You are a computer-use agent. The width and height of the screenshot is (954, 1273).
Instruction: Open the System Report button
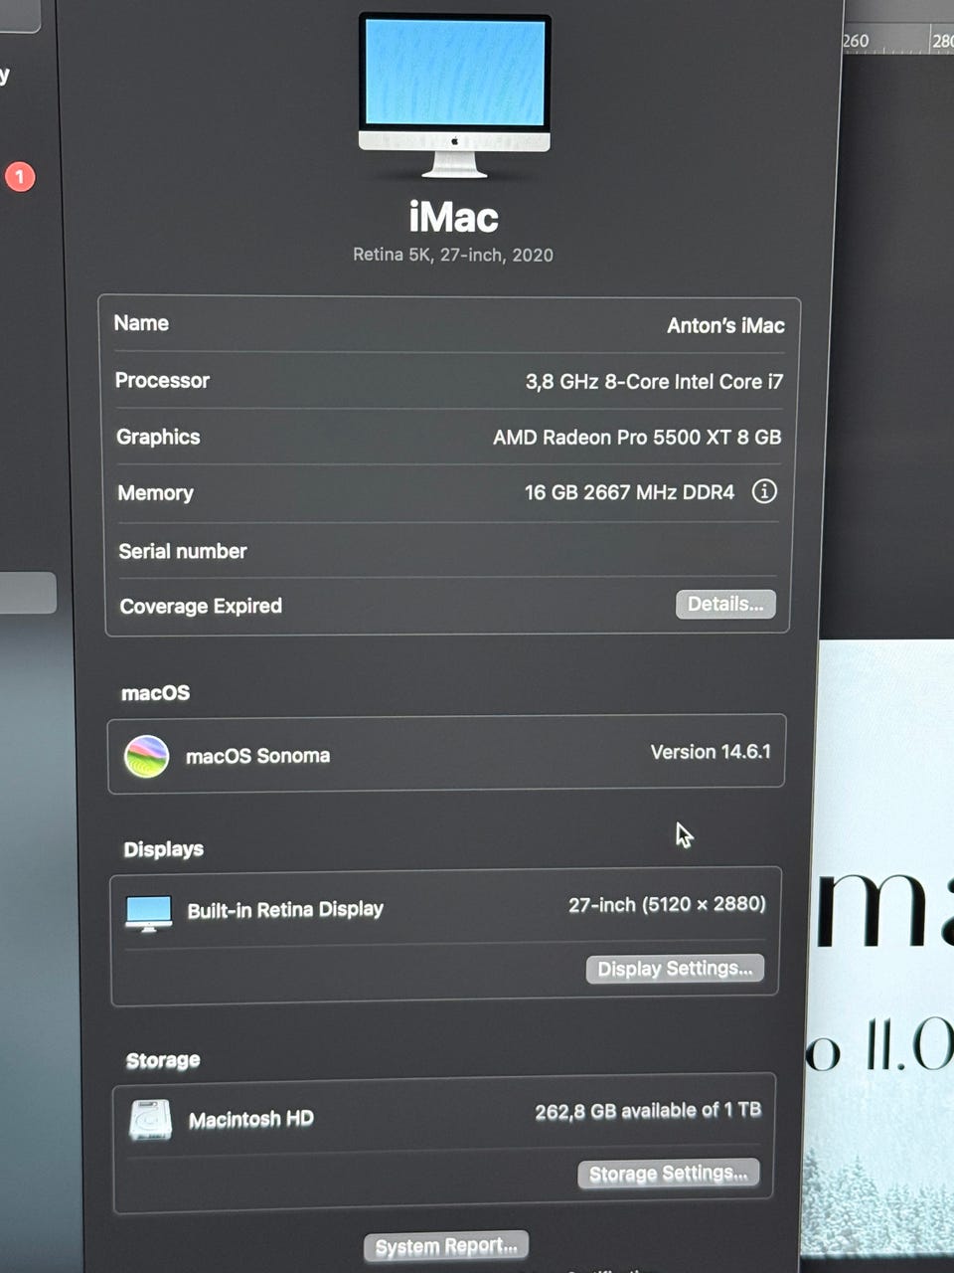pyautogui.click(x=446, y=1246)
